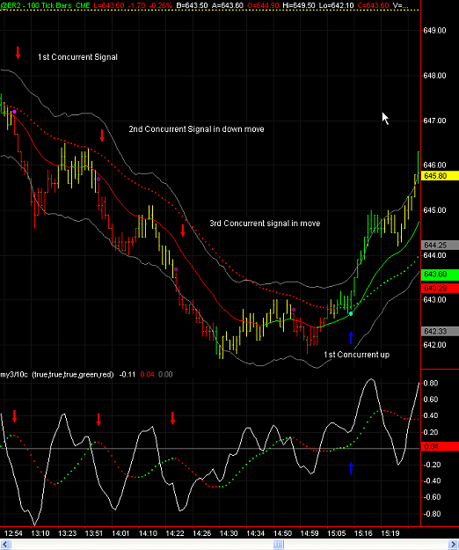Click the 'A=643.60' ask value in header
459x550 pixels.
[x=228, y=5]
